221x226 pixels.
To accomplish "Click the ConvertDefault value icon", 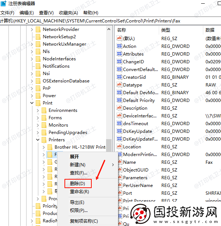I will point(119,69).
